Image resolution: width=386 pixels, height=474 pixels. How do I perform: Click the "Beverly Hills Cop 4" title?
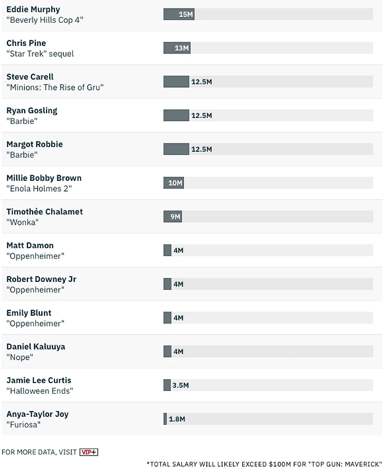tap(45, 20)
